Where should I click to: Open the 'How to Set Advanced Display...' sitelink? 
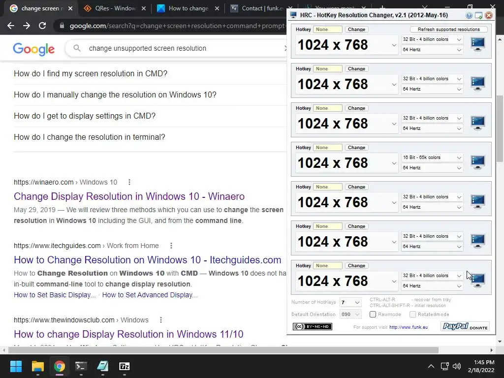(150, 295)
